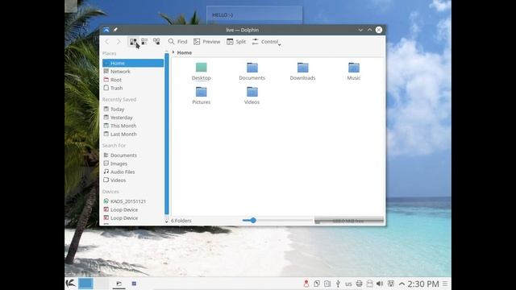Open the network tray icon

tap(390, 284)
